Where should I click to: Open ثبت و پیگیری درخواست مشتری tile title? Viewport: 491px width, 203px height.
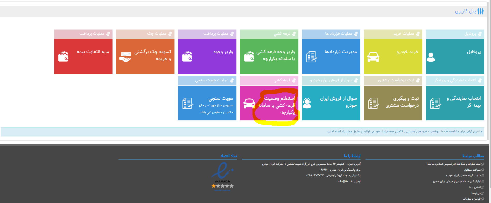tap(402, 102)
